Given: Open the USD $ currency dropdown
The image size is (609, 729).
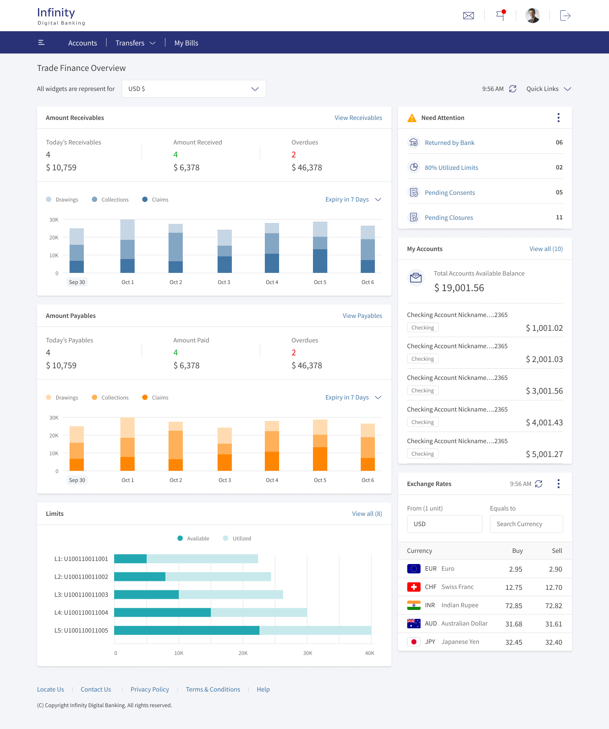Looking at the screenshot, I should 194,89.
